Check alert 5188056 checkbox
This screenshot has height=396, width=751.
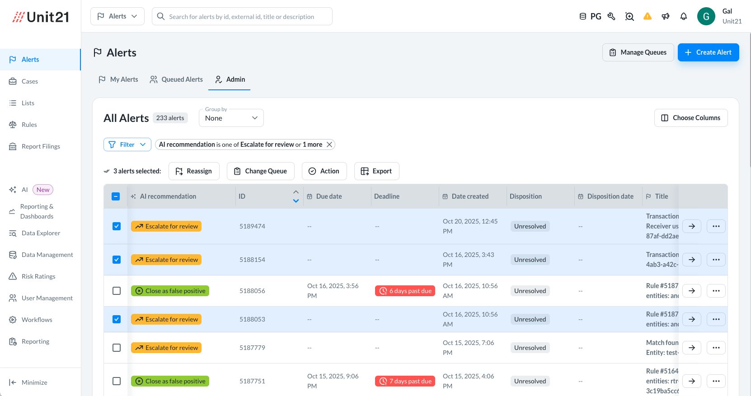coord(117,291)
